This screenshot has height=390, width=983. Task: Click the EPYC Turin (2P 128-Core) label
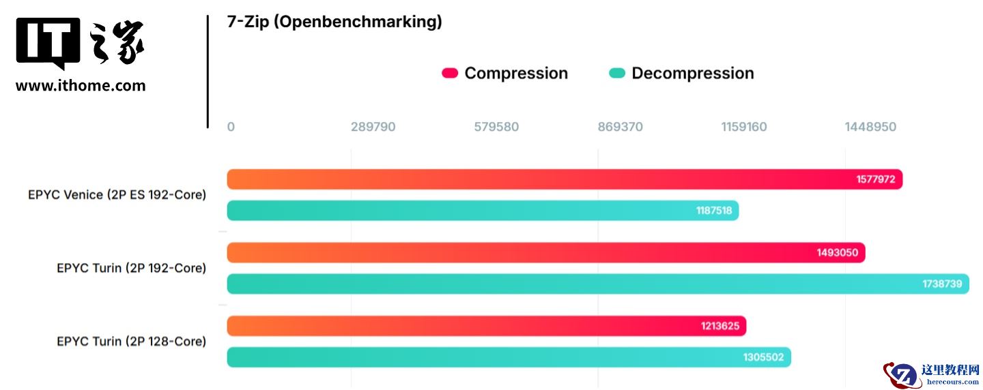(x=131, y=342)
